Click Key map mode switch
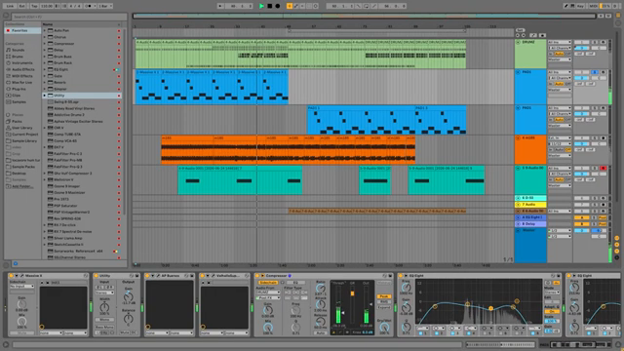The image size is (624, 351). 581,6
